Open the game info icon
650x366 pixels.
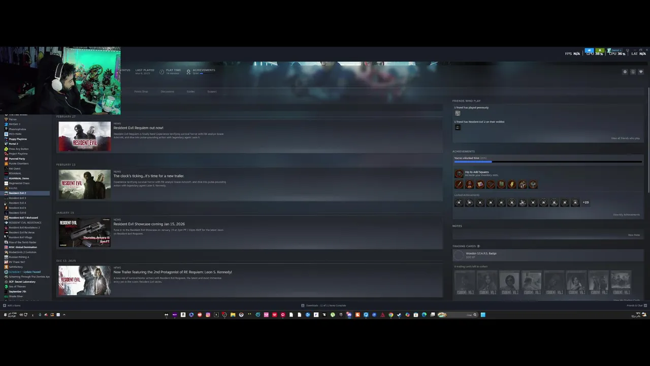633,72
